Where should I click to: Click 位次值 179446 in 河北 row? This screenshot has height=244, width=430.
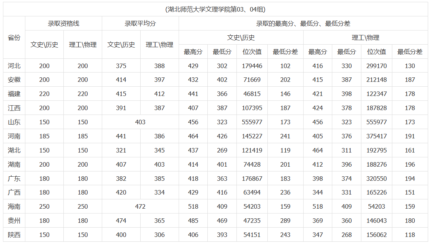point(252,66)
